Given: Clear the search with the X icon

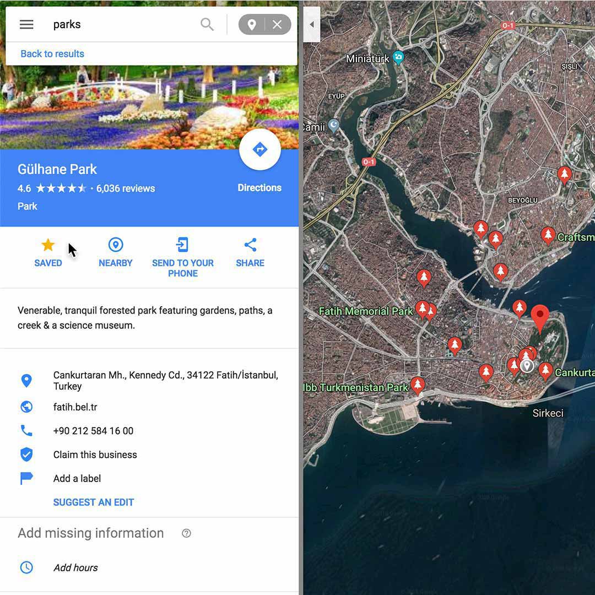Looking at the screenshot, I should click(x=277, y=25).
